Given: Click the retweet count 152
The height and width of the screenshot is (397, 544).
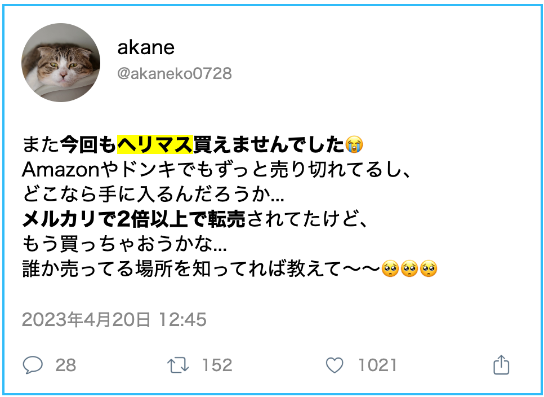Looking at the screenshot, I should click(x=217, y=365).
